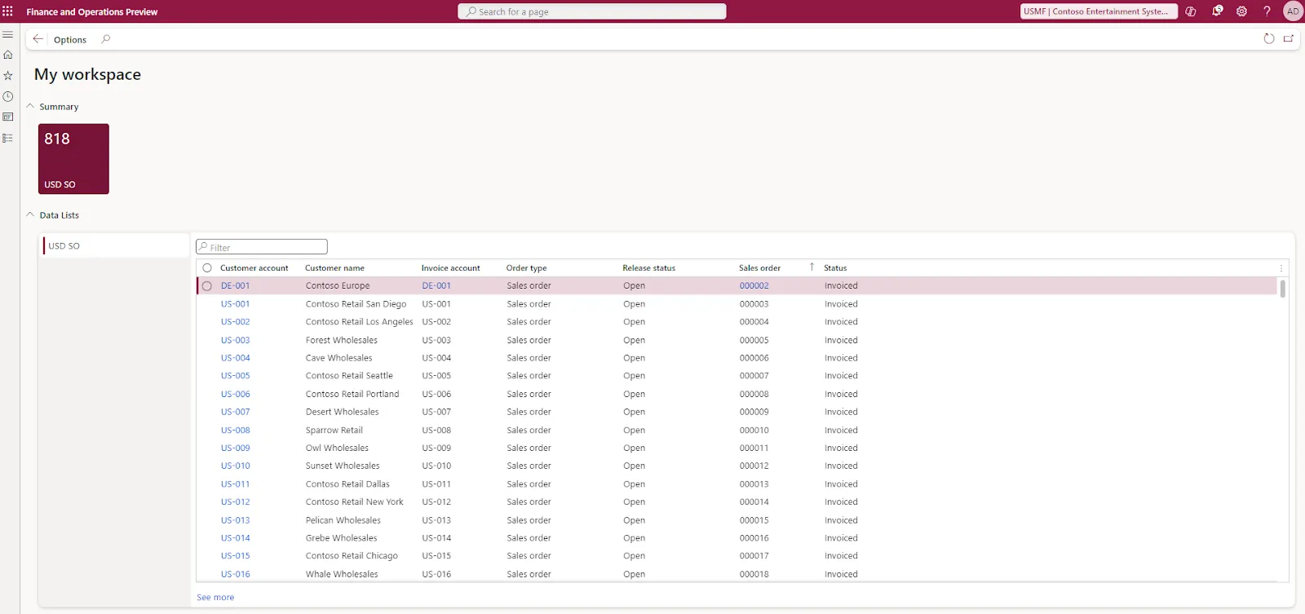Open customer account link US-010
The height and width of the screenshot is (614, 1305).
[236, 466]
